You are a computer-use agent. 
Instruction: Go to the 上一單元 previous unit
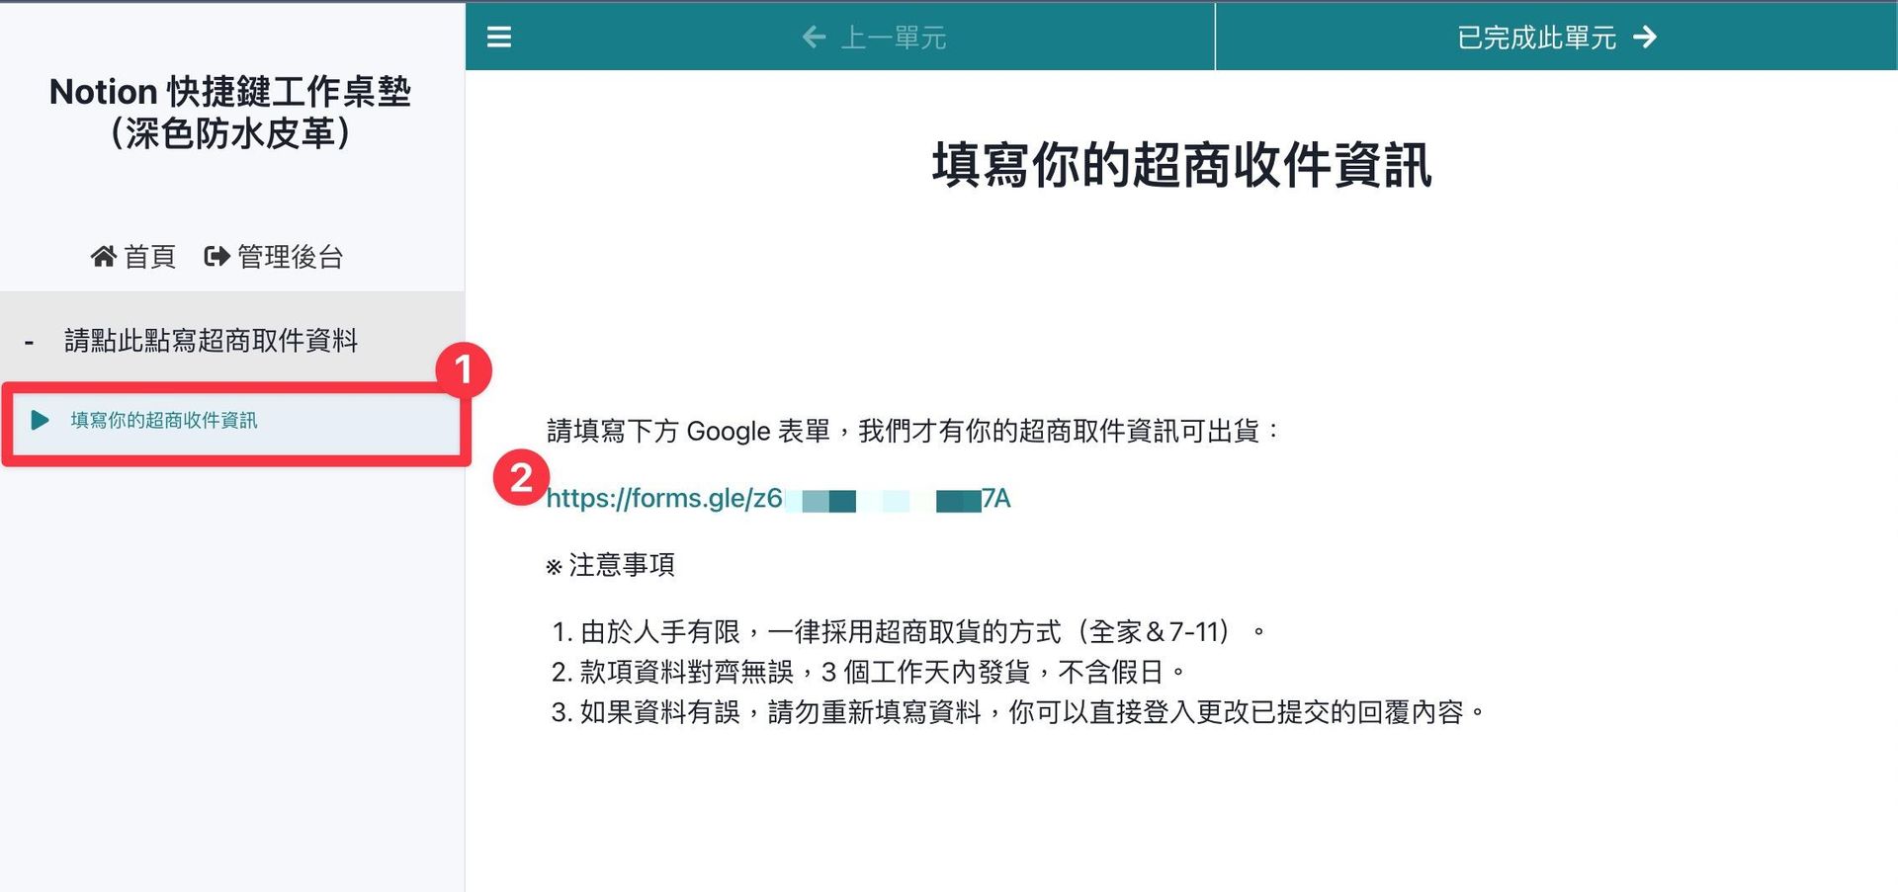(893, 38)
